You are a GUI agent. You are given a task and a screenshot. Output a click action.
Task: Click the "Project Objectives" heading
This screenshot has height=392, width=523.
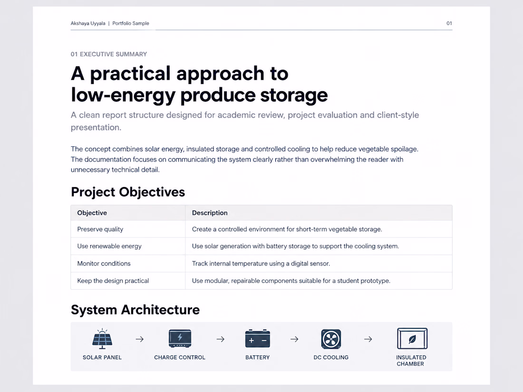coord(128,192)
